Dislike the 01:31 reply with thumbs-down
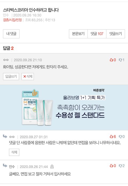 pos(120,137)
